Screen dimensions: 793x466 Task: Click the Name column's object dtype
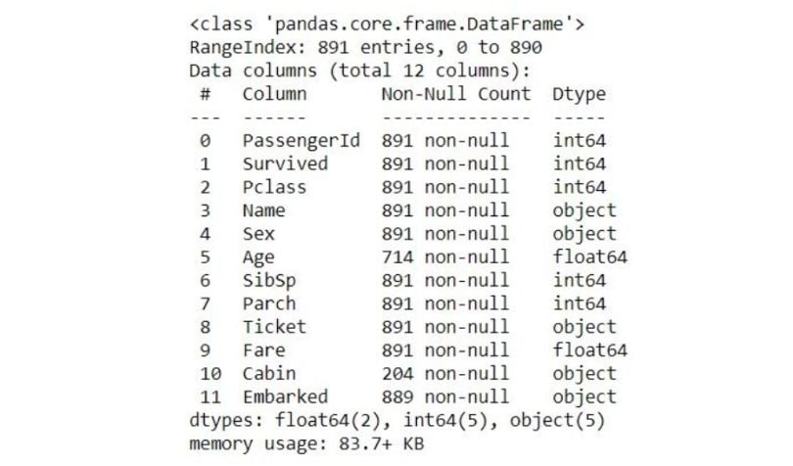point(584,211)
